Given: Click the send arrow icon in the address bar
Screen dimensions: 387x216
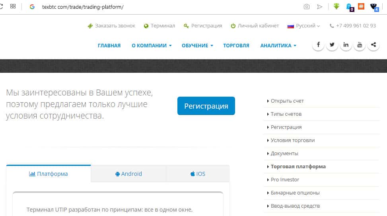Looking at the screenshot, I should 320,7.
